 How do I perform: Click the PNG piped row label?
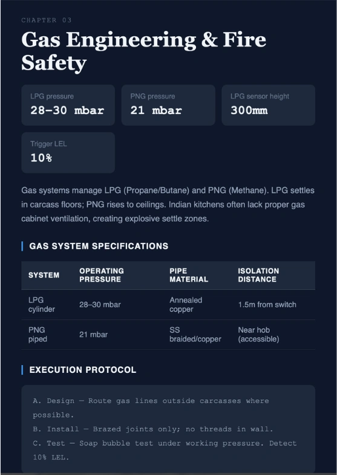pyautogui.click(x=38, y=334)
